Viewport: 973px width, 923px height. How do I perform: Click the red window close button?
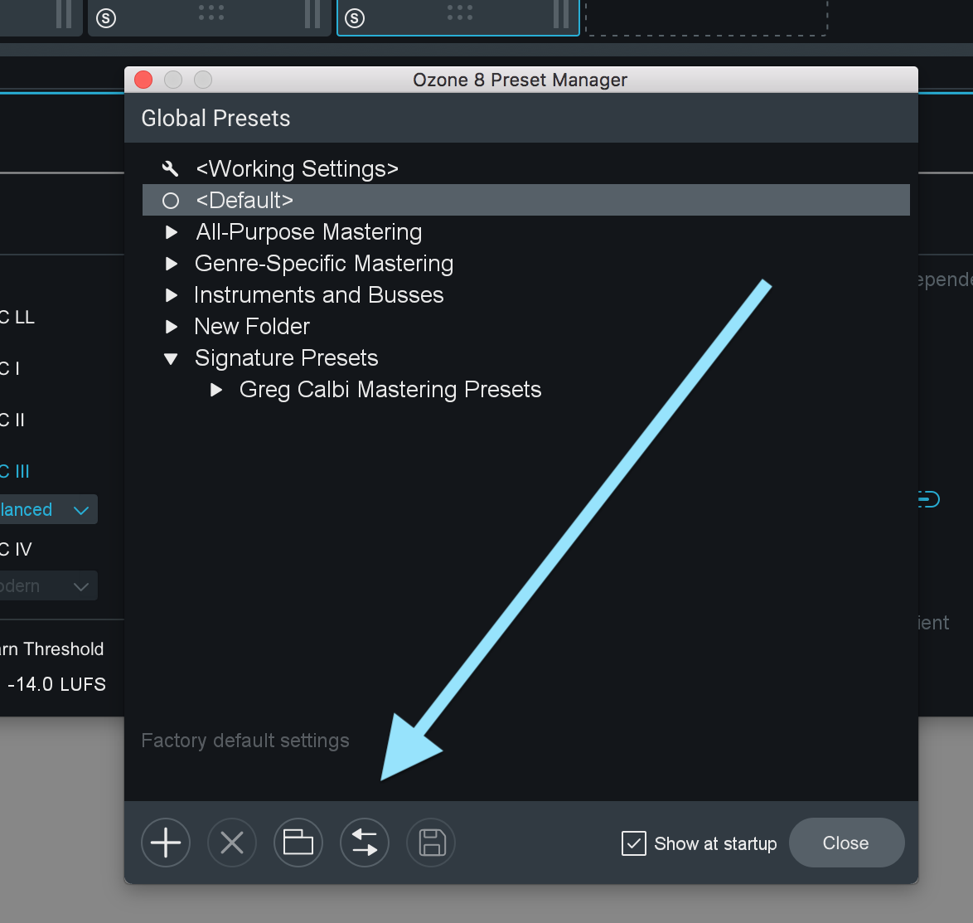pos(143,80)
